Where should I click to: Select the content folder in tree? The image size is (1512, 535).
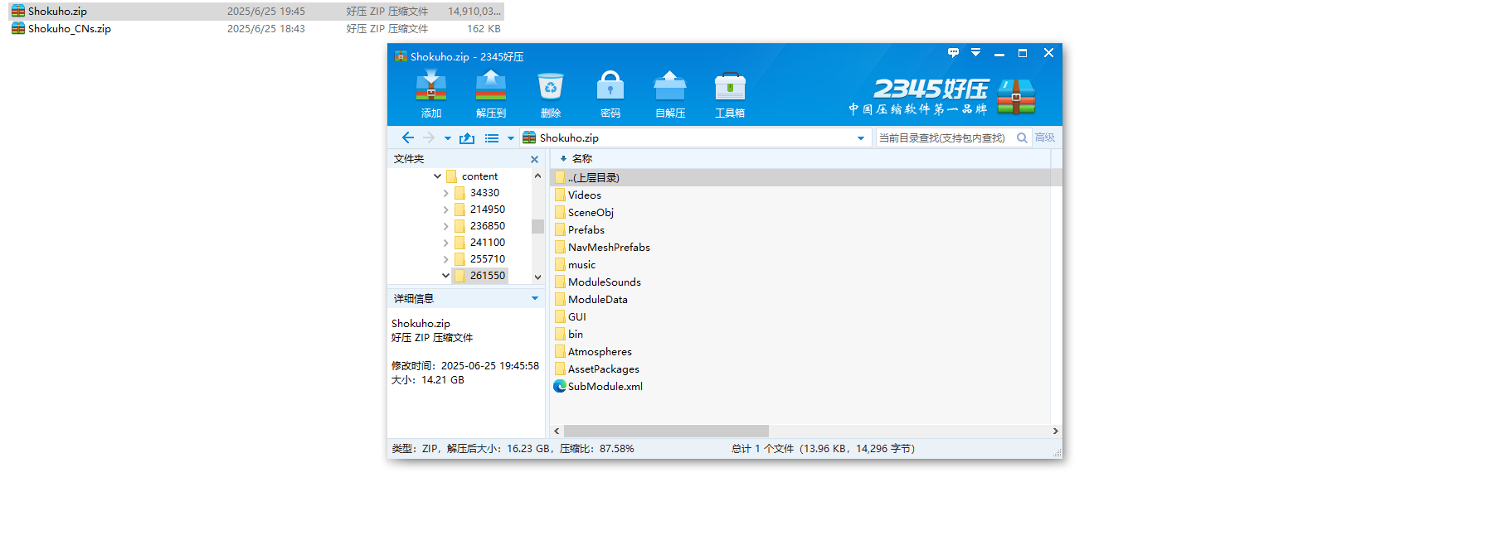(472, 176)
